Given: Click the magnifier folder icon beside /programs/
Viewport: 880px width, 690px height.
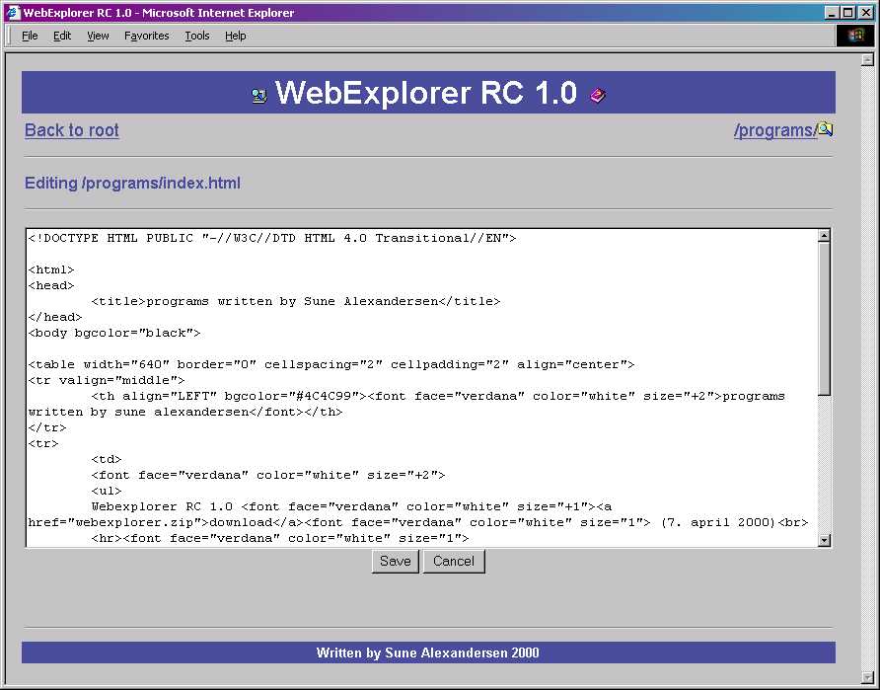Looking at the screenshot, I should pyautogui.click(x=825, y=129).
